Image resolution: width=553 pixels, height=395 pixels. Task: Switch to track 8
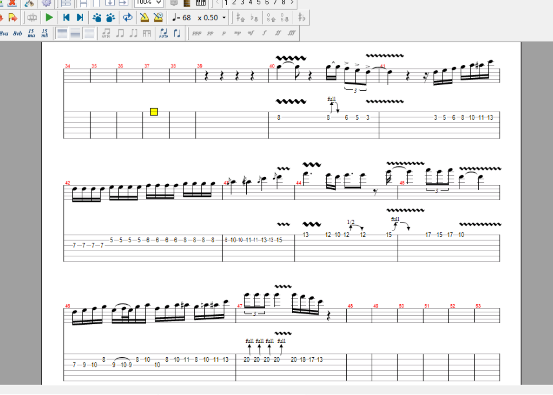click(283, 2)
